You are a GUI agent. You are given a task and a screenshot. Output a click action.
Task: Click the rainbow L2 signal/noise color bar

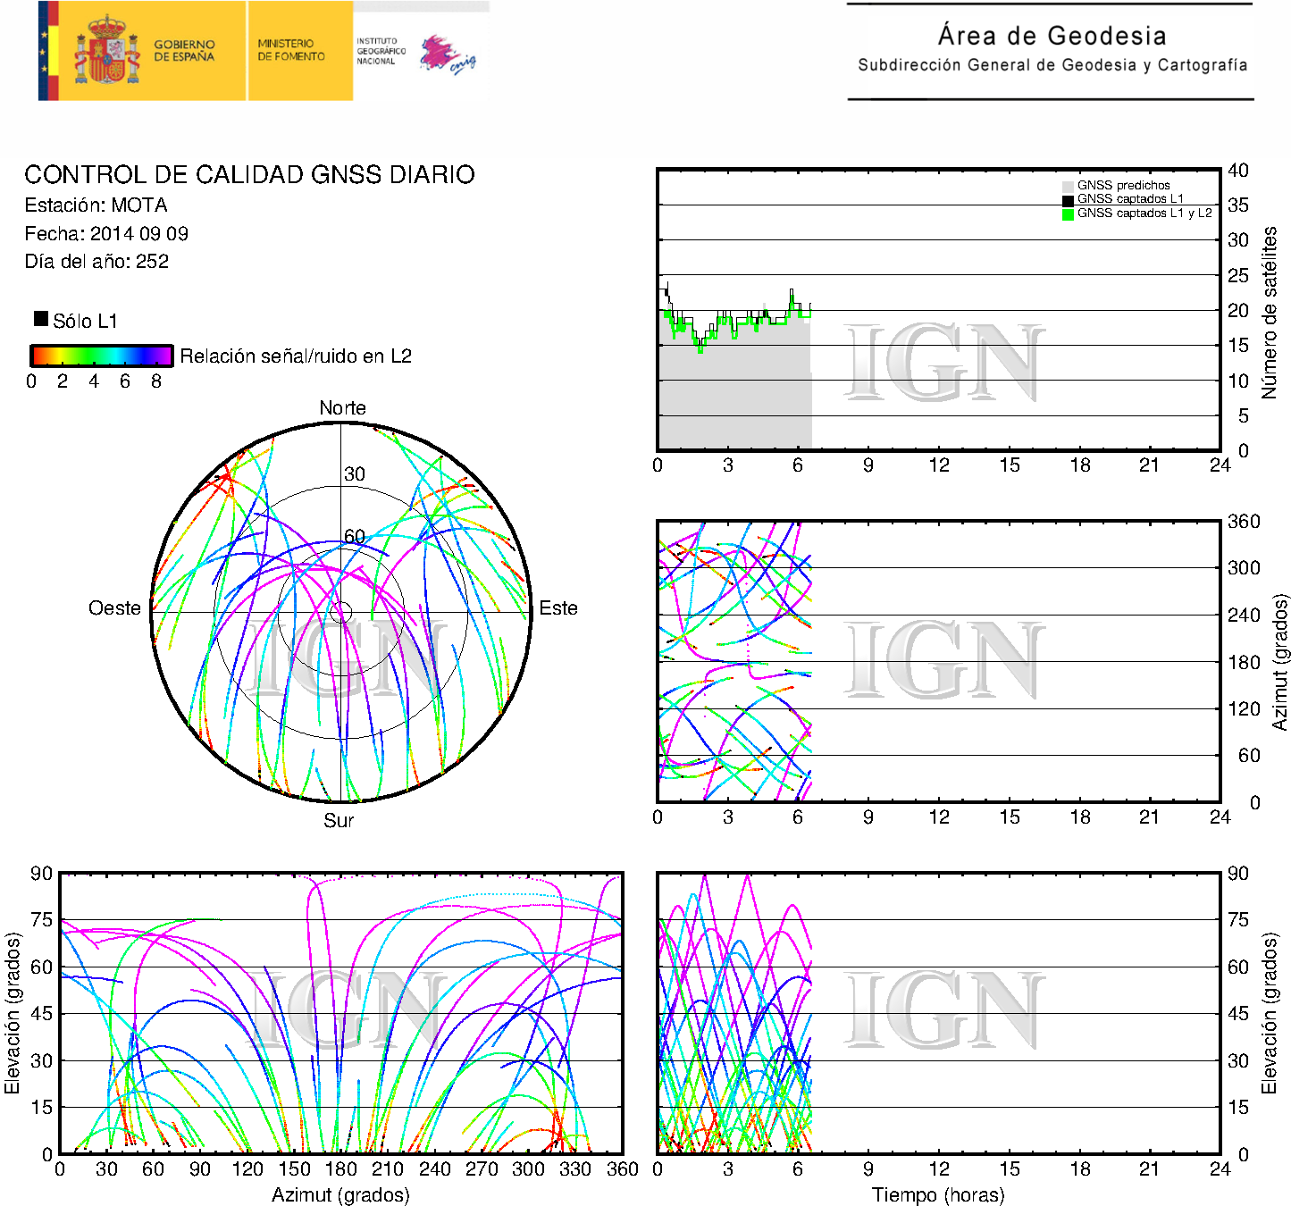click(101, 356)
